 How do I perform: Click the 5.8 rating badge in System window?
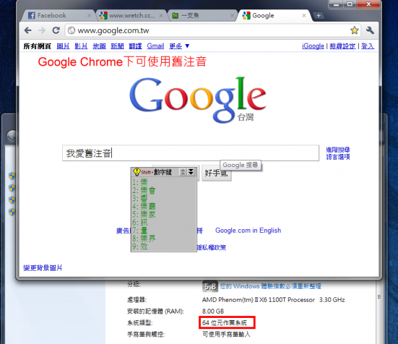point(210,286)
